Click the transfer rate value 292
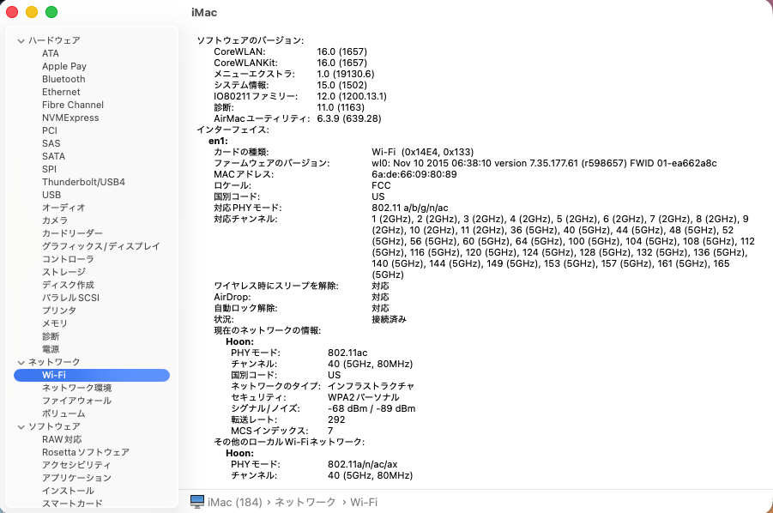 coord(336,419)
